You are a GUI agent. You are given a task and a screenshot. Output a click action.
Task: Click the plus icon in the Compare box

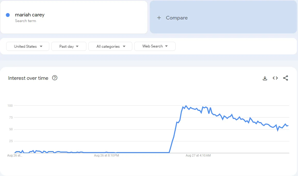click(159, 18)
